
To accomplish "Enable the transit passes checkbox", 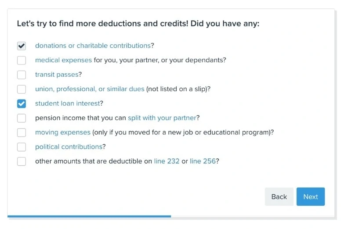I will click(22, 75).
